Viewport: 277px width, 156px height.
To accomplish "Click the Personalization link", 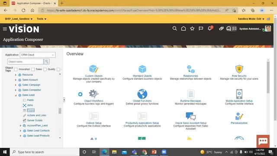I will click(239, 123).
